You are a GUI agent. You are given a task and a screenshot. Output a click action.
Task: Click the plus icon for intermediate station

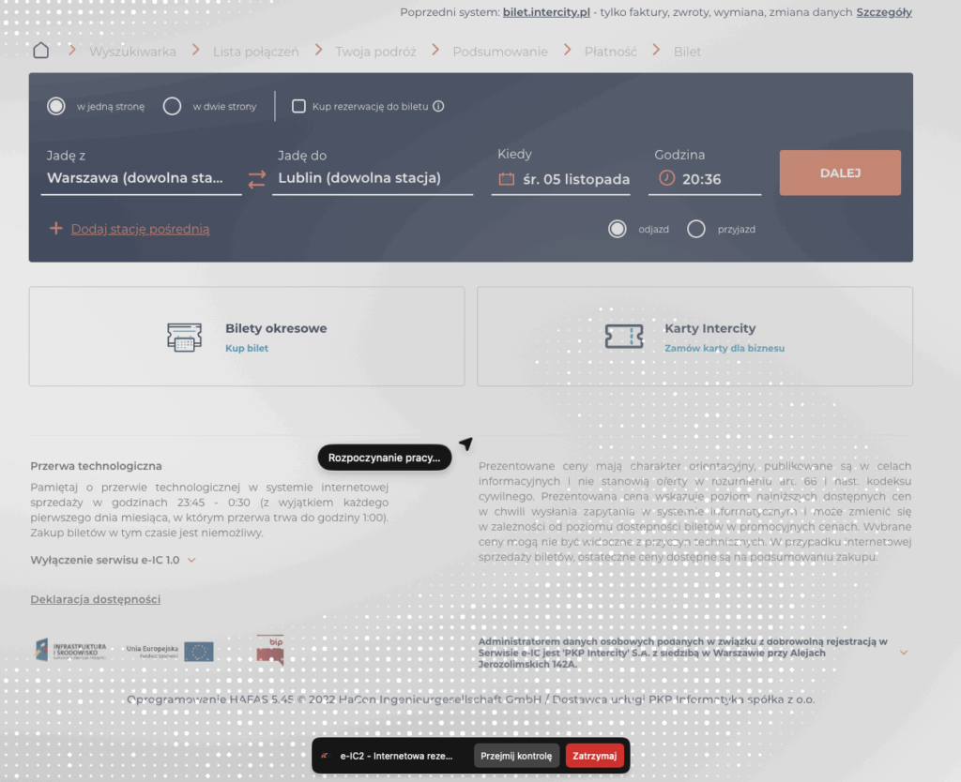(x=55, y=229)
